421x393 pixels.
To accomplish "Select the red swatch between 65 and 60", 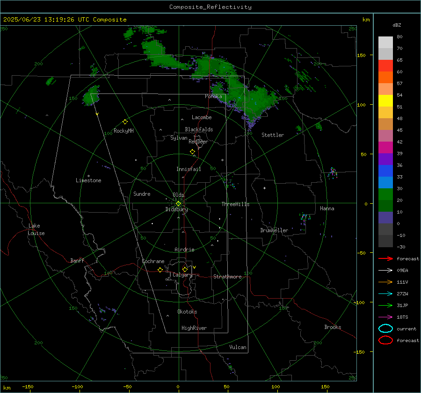I will (385, 66).
